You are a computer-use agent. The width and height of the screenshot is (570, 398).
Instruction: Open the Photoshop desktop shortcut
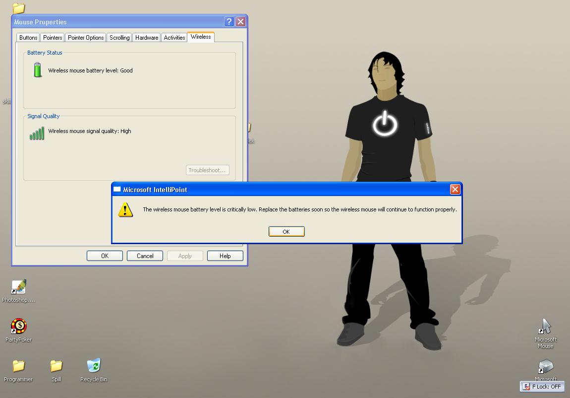tap(18, 291)
